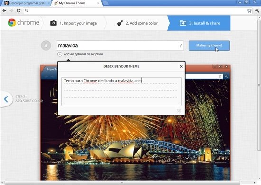The height and width of the screenshot is (185, 261).
Task: Click the search magnifier in address bar
Action: (26, 10)
